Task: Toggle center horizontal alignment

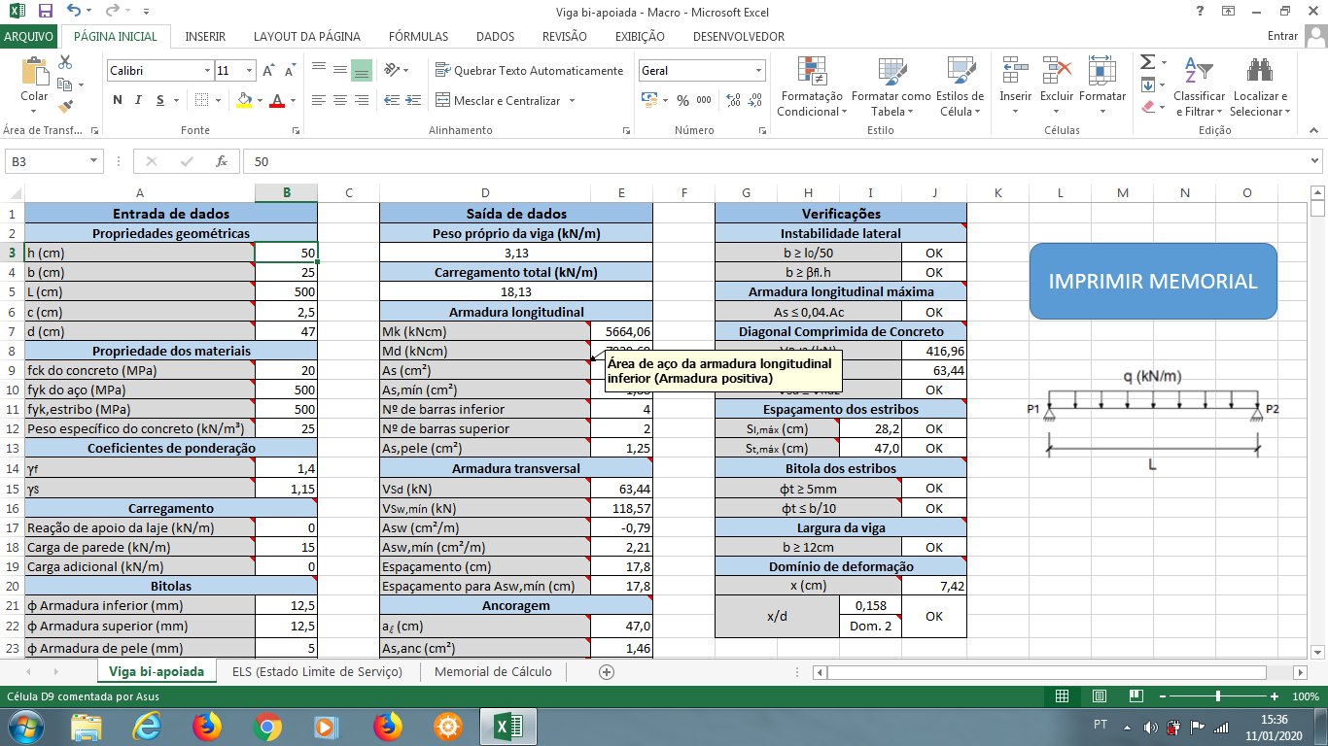Action: pyautogui.click(x=339, y=100)
